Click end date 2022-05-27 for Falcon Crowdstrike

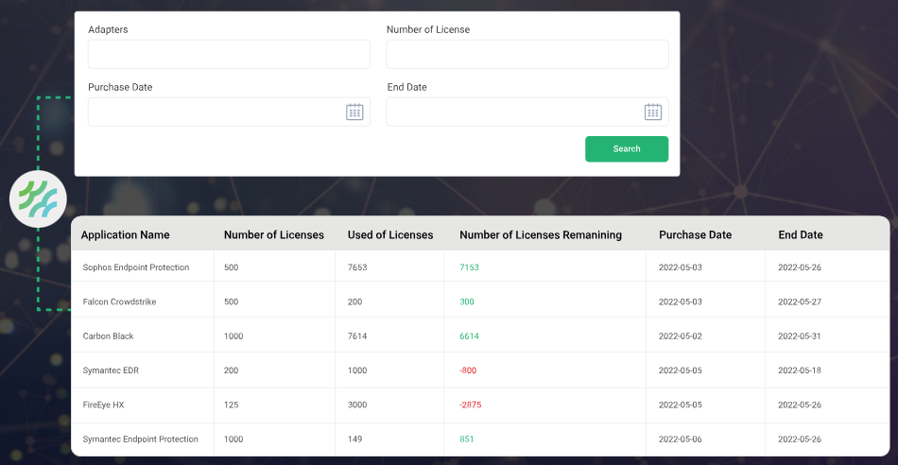(x=800, y=301)
